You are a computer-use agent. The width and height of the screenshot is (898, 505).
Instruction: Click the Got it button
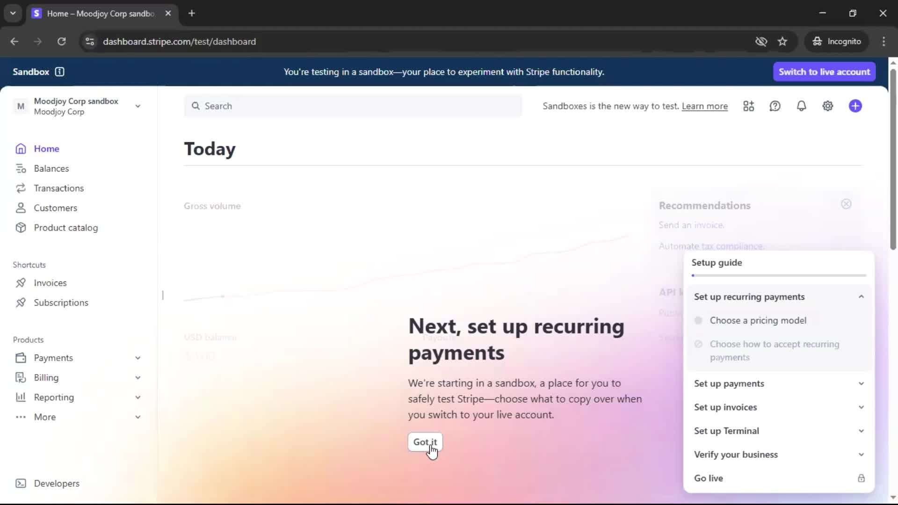click(x=425, y=442)
